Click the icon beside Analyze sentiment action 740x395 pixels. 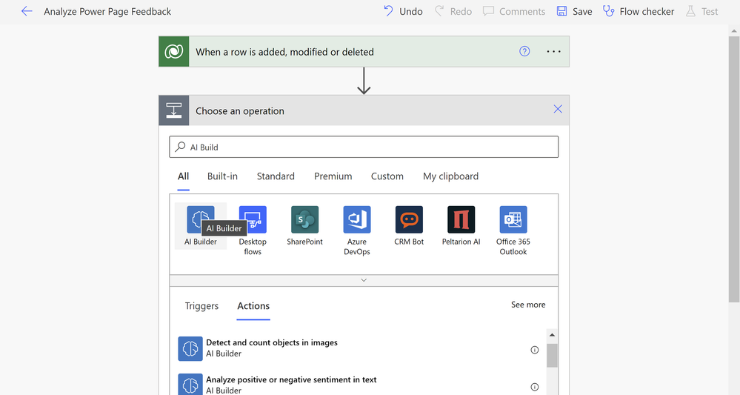tap(190, 384)
